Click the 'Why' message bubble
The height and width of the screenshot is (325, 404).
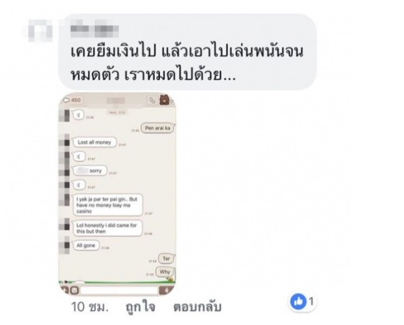[x=165, y=272]
